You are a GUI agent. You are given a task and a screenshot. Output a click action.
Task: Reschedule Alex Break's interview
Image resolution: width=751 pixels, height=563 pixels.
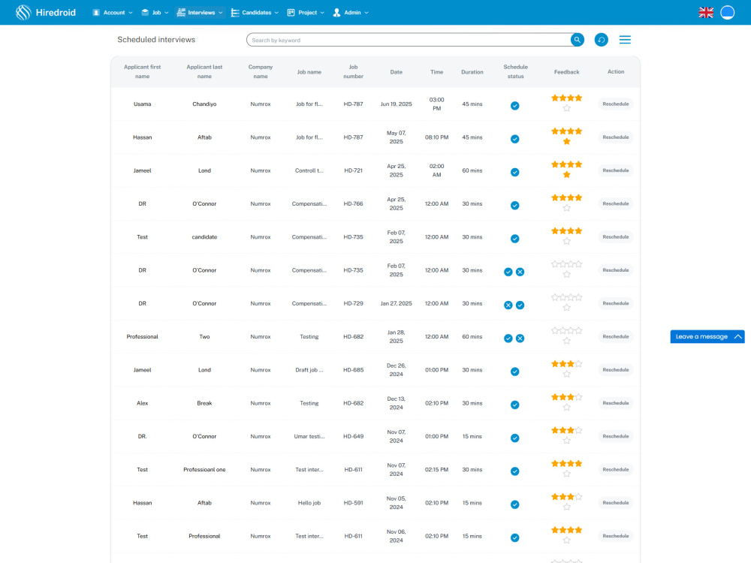point(616,403)
